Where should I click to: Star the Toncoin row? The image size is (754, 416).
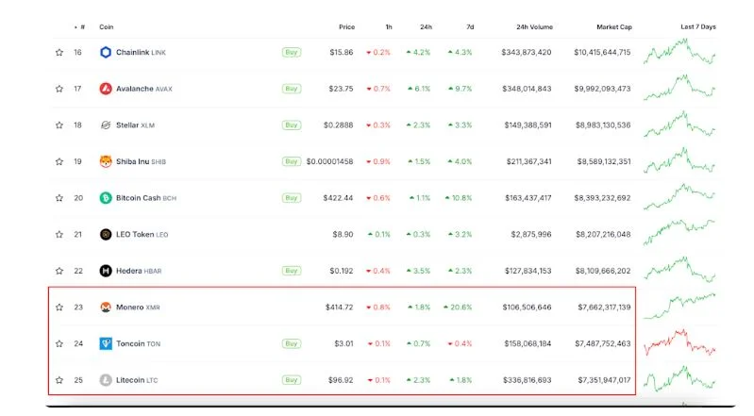point(59,344)
